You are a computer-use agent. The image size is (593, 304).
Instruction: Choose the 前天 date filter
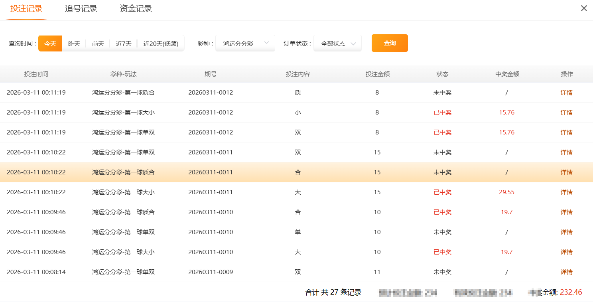tap(98, 43)
